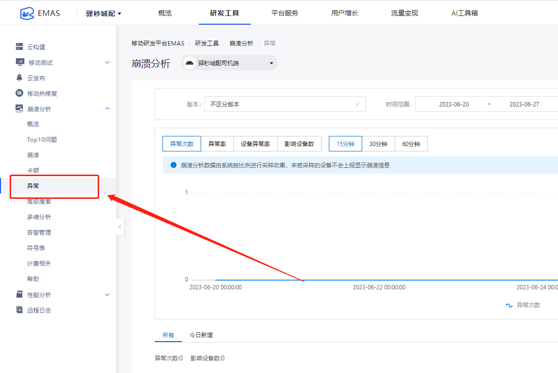Go to 流量变现 top tab

(405, 13)
